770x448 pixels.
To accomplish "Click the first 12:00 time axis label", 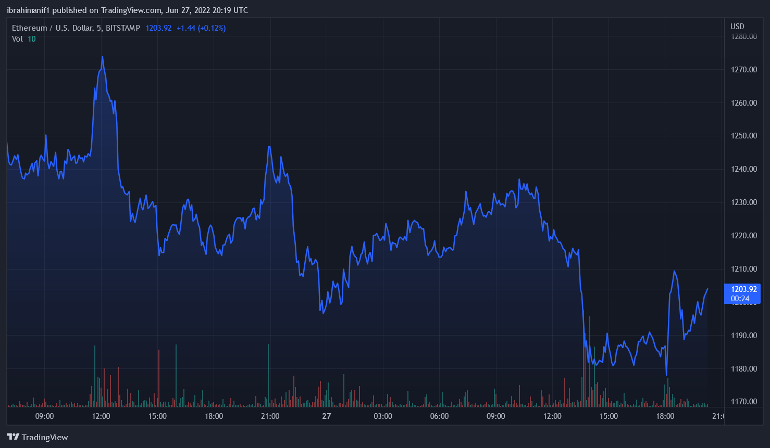I will coord(101,416).
